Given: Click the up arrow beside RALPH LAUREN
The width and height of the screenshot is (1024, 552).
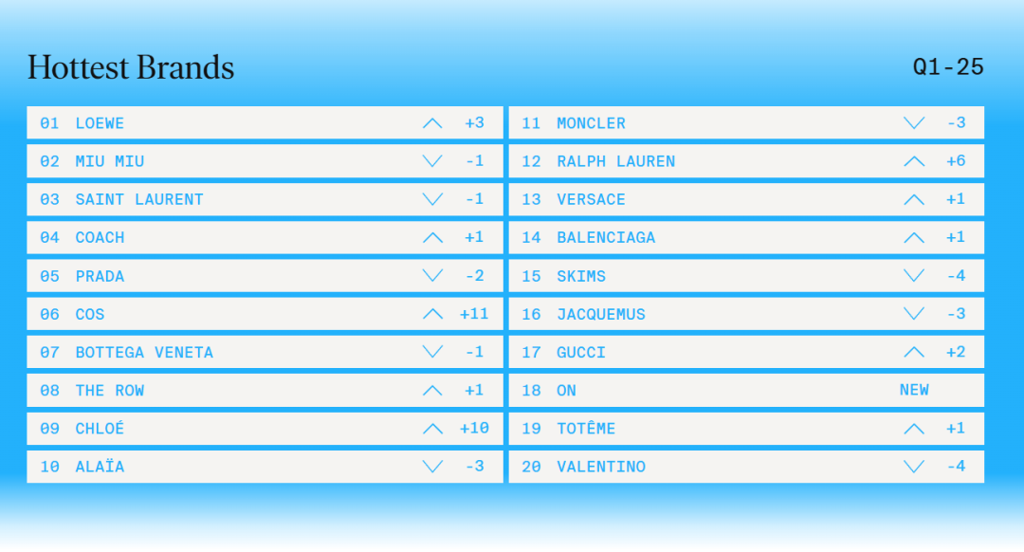Looking at the screenshot, I should pos(914,161).
